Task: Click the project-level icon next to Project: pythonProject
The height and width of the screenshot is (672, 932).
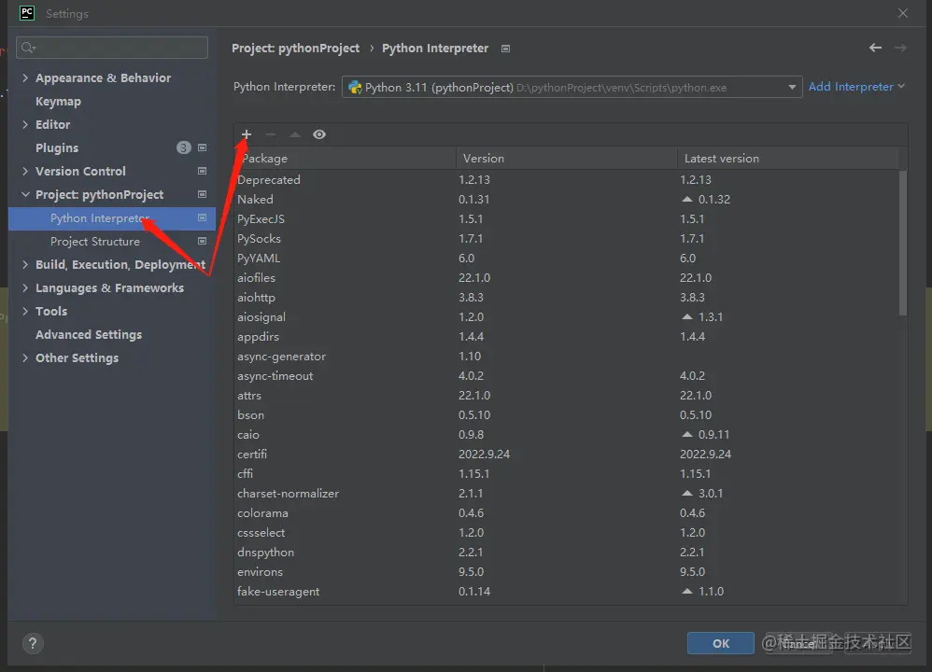Action: 202,194
